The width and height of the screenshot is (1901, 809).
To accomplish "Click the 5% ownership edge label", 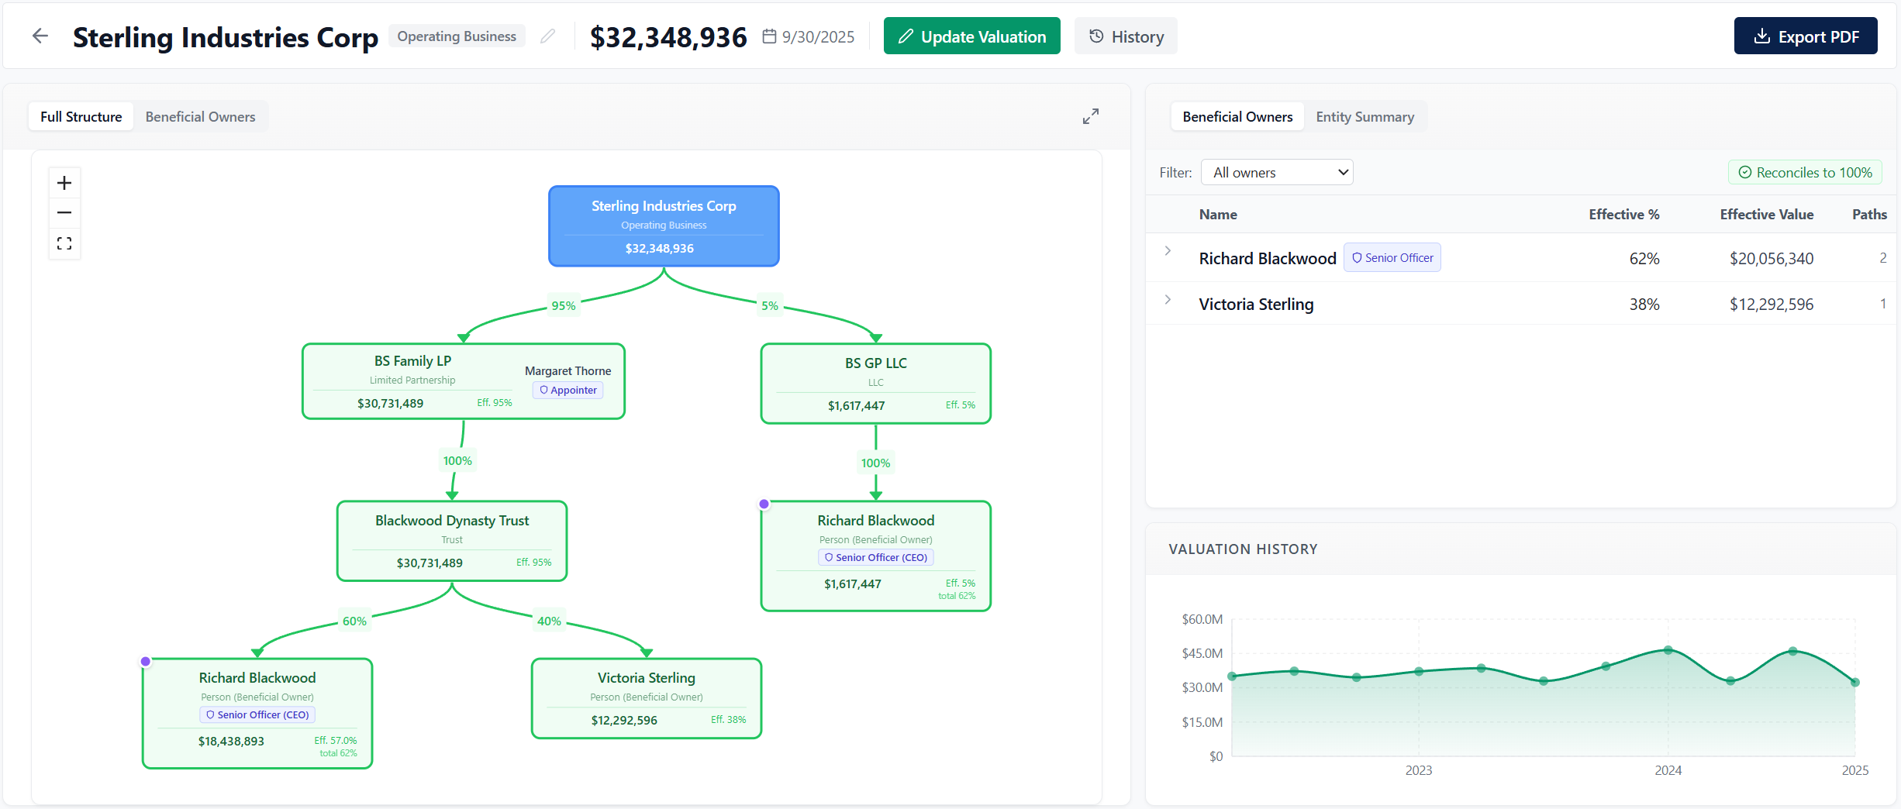I will tap(769, 305).
